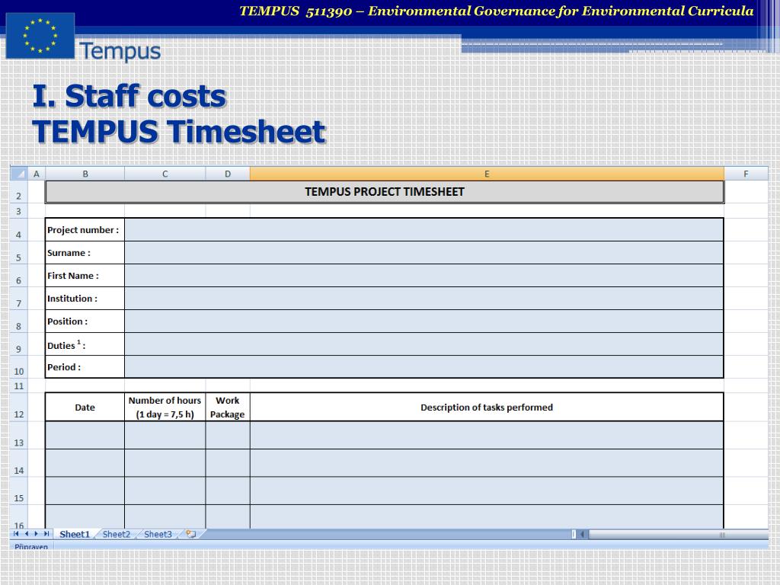Select row 15 header

19,491
